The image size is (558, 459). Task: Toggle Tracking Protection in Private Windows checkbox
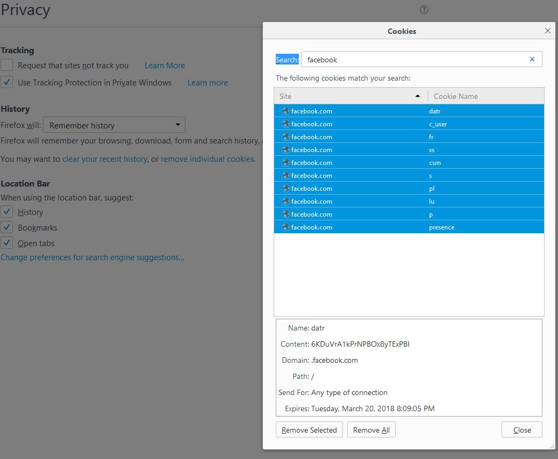pos(7,82)
